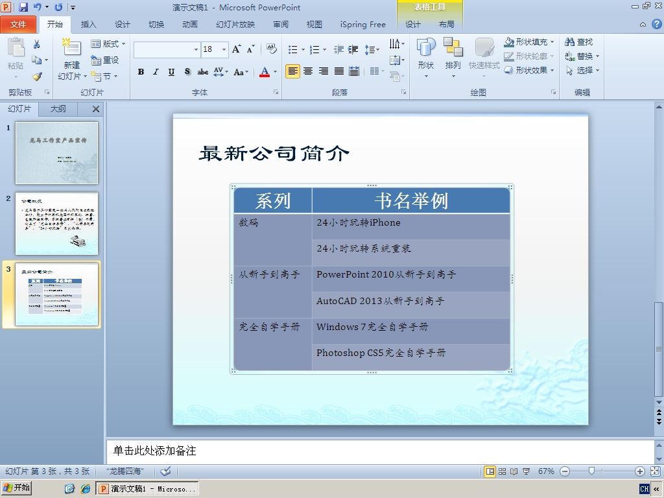Decrease font size with shrink font icon

[250, 49]
